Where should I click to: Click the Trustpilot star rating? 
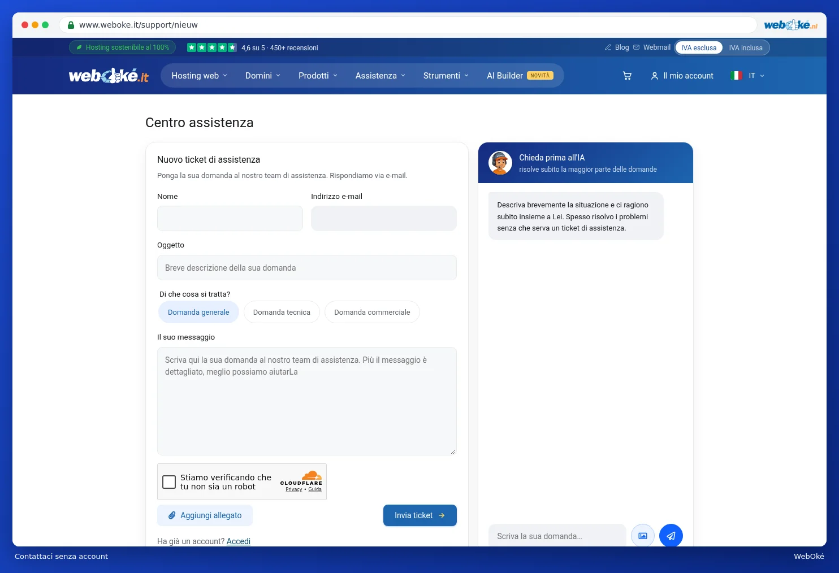click(x=212, y=47)
